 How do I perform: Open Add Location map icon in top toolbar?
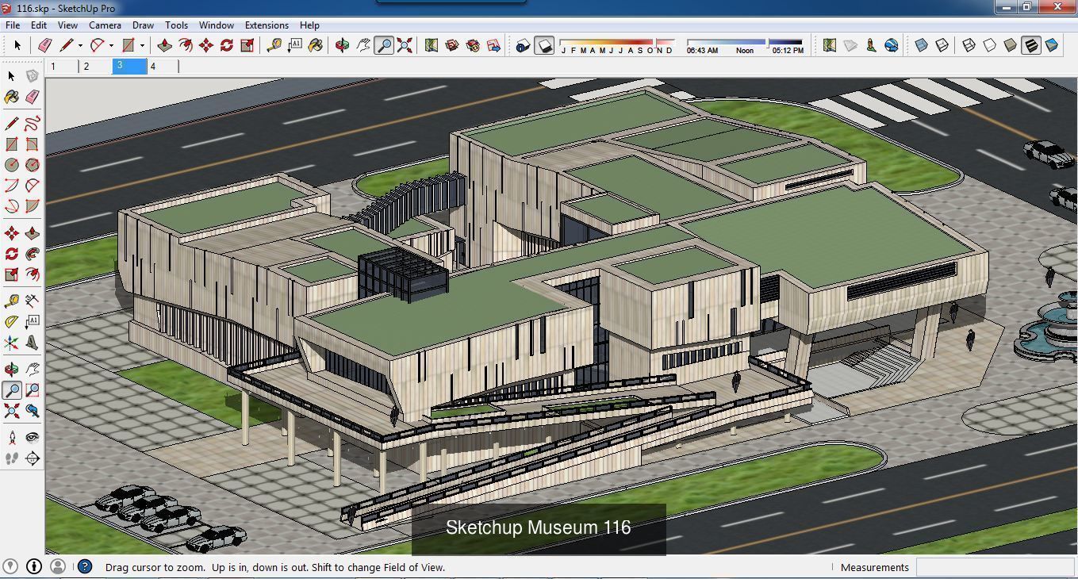pyautogui.click(x=431, y=45)
